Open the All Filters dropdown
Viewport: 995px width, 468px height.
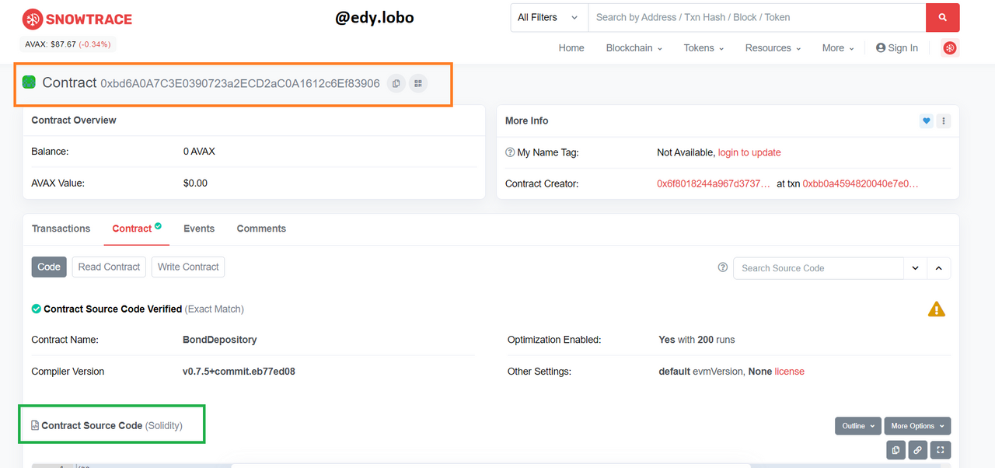[548, 17]
